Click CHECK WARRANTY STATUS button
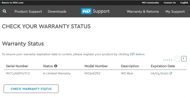The image size is (190, 98). [31, 89]
